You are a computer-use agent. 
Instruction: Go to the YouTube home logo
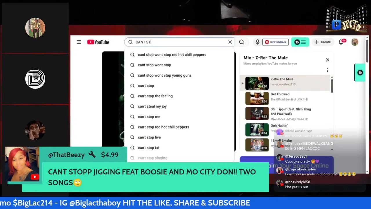(98, 42)
